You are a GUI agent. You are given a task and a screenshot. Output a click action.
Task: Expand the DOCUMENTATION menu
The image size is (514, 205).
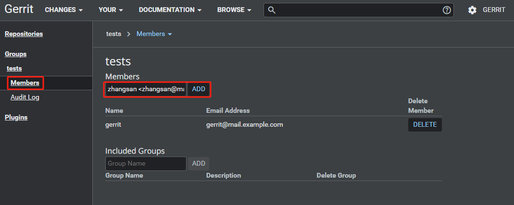tap(170, 10)
